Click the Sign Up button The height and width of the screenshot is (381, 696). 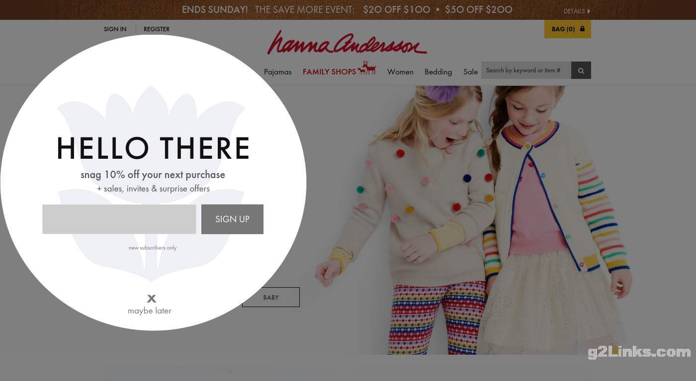pos(232,219)
